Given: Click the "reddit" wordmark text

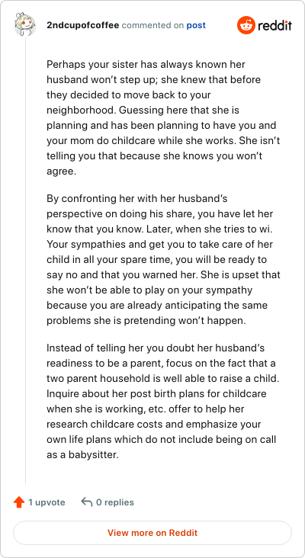Looking at the screenshot, I should coord(274,26).
